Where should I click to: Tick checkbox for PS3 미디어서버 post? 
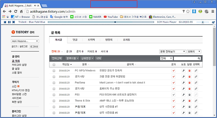coord(54,95)
